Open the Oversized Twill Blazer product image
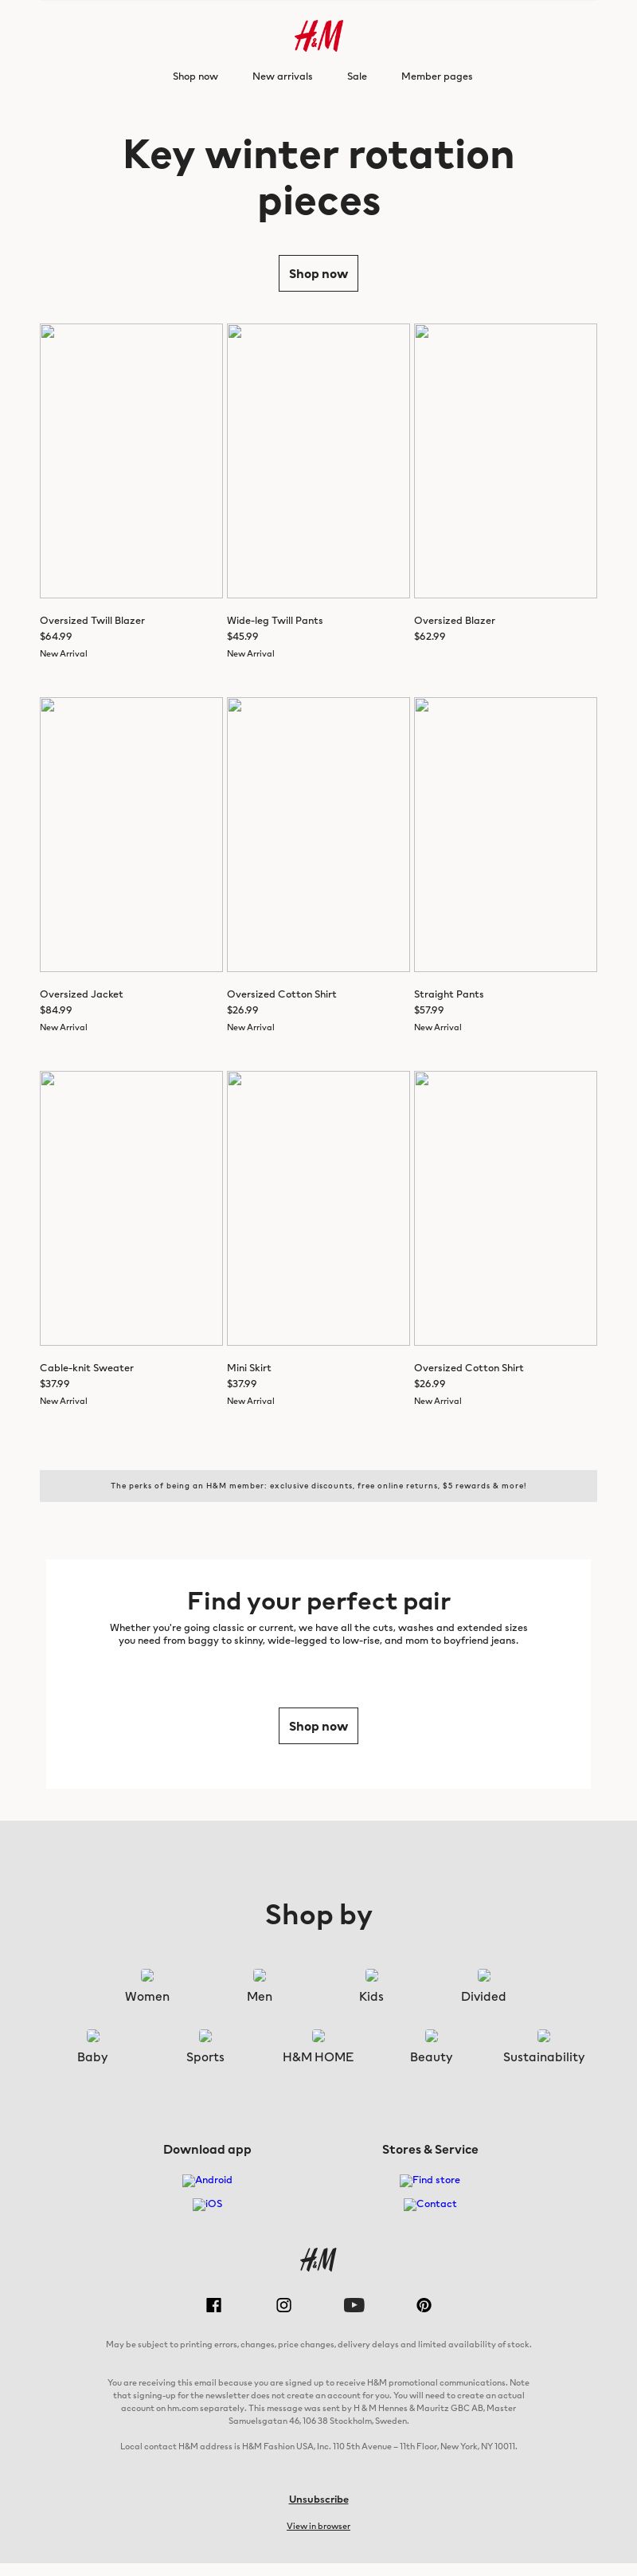637x2576 pixels. pos(131,461)
